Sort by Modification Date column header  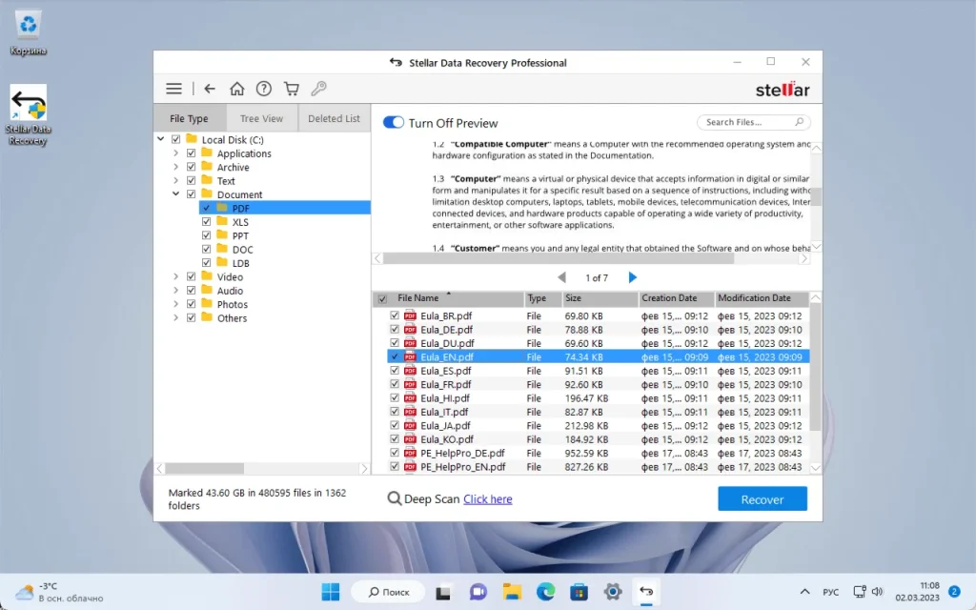(762, 298)
